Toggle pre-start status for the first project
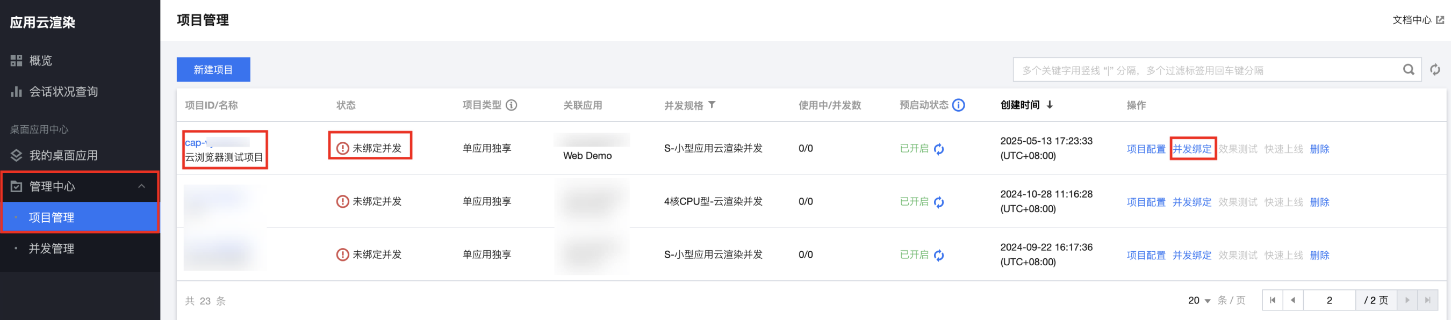This screenshot has width=1451, height=320. click(939, 149)
